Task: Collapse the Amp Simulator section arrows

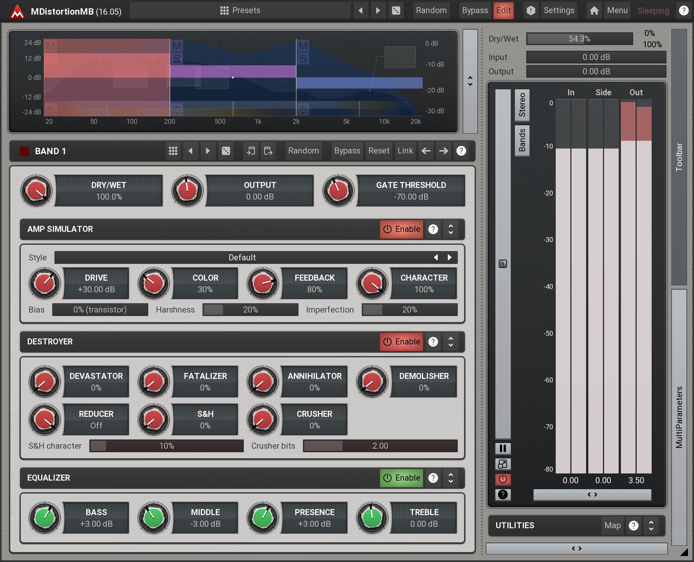Action: pos(451,229)
